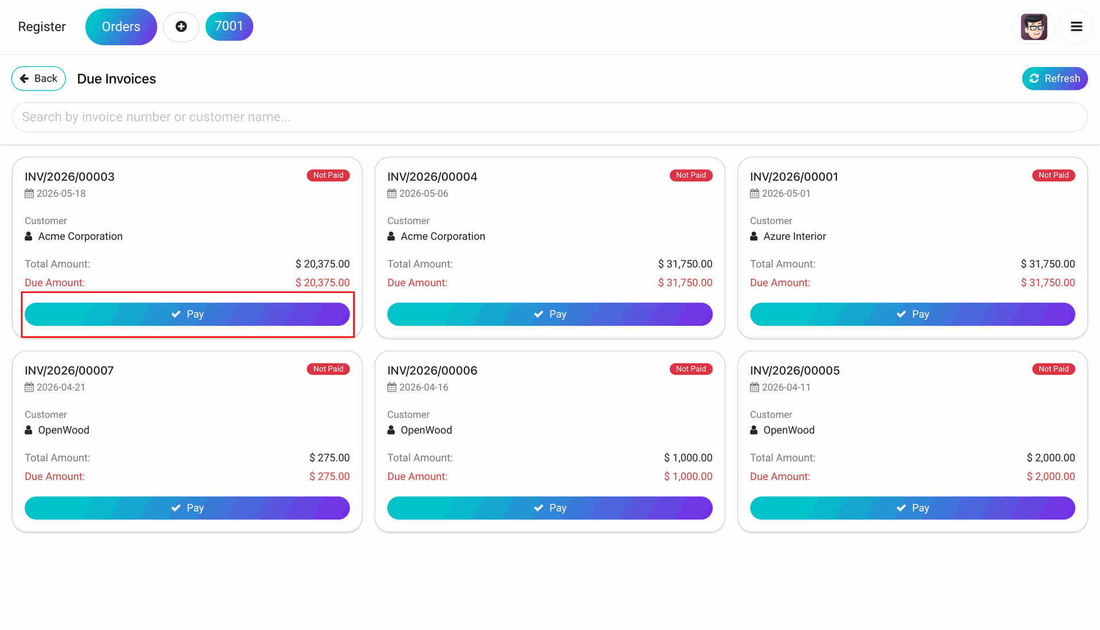The width and height of the screenshot is (1100, 630).
Task: Click calendar icon on INV/2026/00006
Action: point(392,387)
